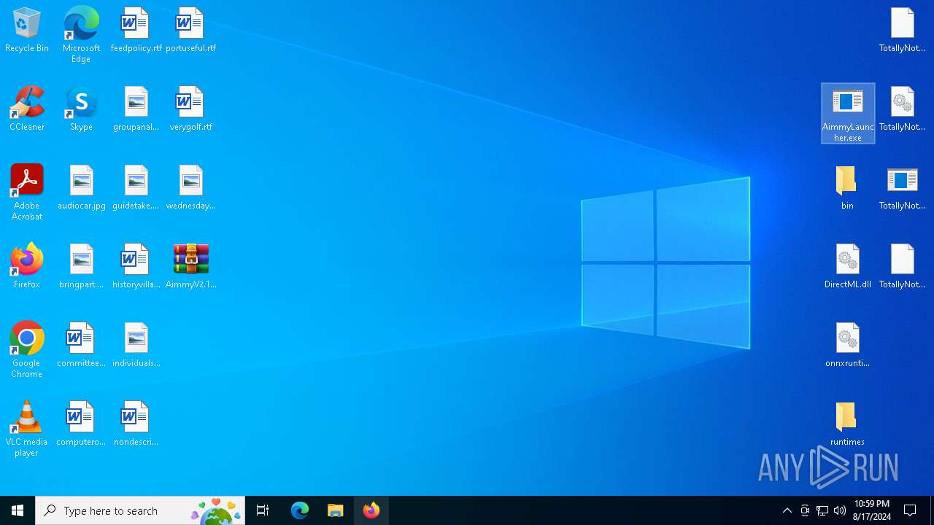Select the TotallyNot... file with gear icon
The width and height of the screenshot is (934, 525).
(902, 109)
